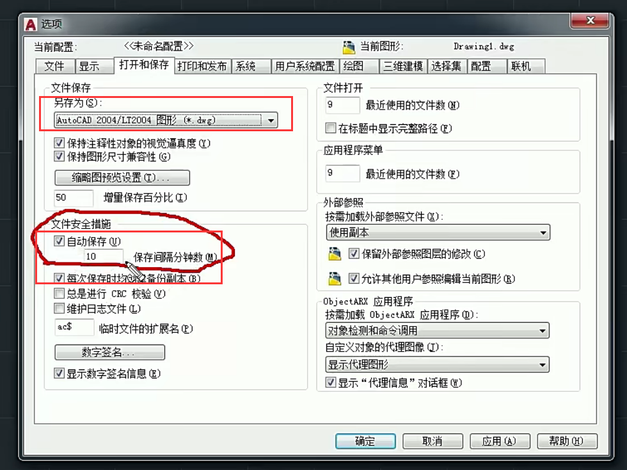The height and width of the screenshot is (470, 627).
Task: Expand the 显示代理图形 dropdown
Action: (x=438, y=365)
